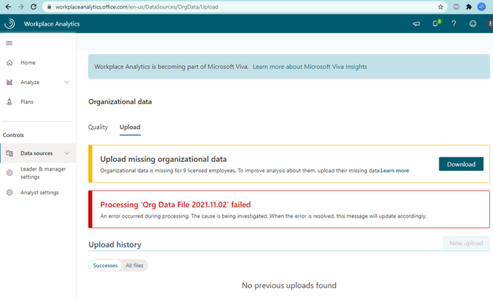Reload the page with the refresh icon
Screen dimensions: 493x299
coord(33,7)
